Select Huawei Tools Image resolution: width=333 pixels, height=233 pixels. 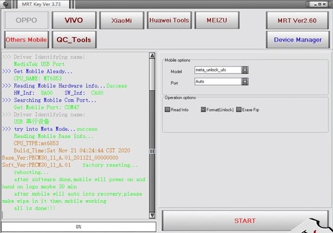169,20
